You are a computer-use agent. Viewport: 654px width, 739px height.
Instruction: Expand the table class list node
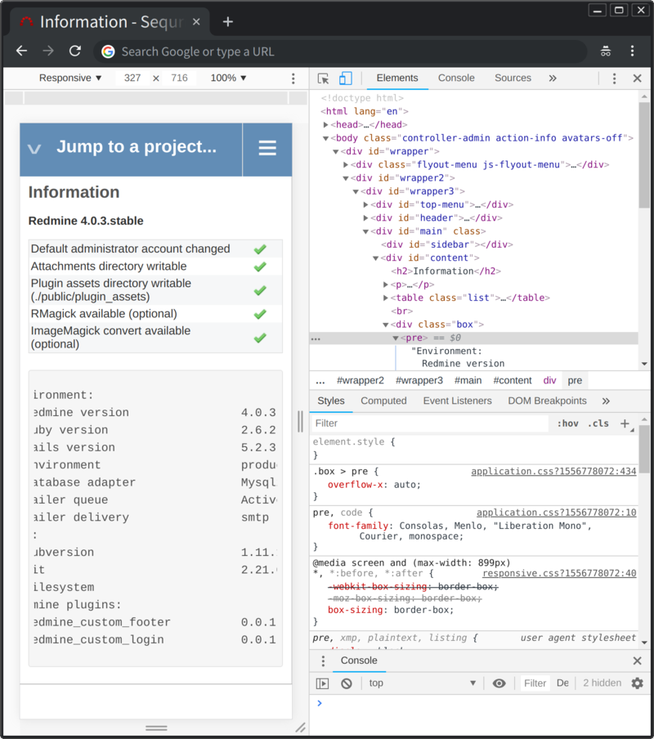coord(385,298)
